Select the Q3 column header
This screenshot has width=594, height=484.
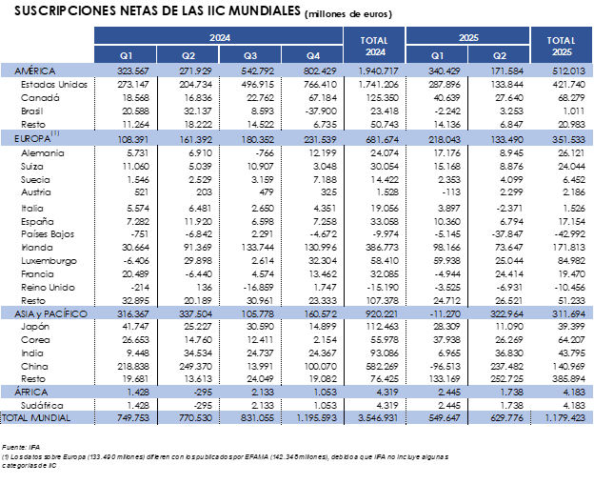click(x=249, y=55)
